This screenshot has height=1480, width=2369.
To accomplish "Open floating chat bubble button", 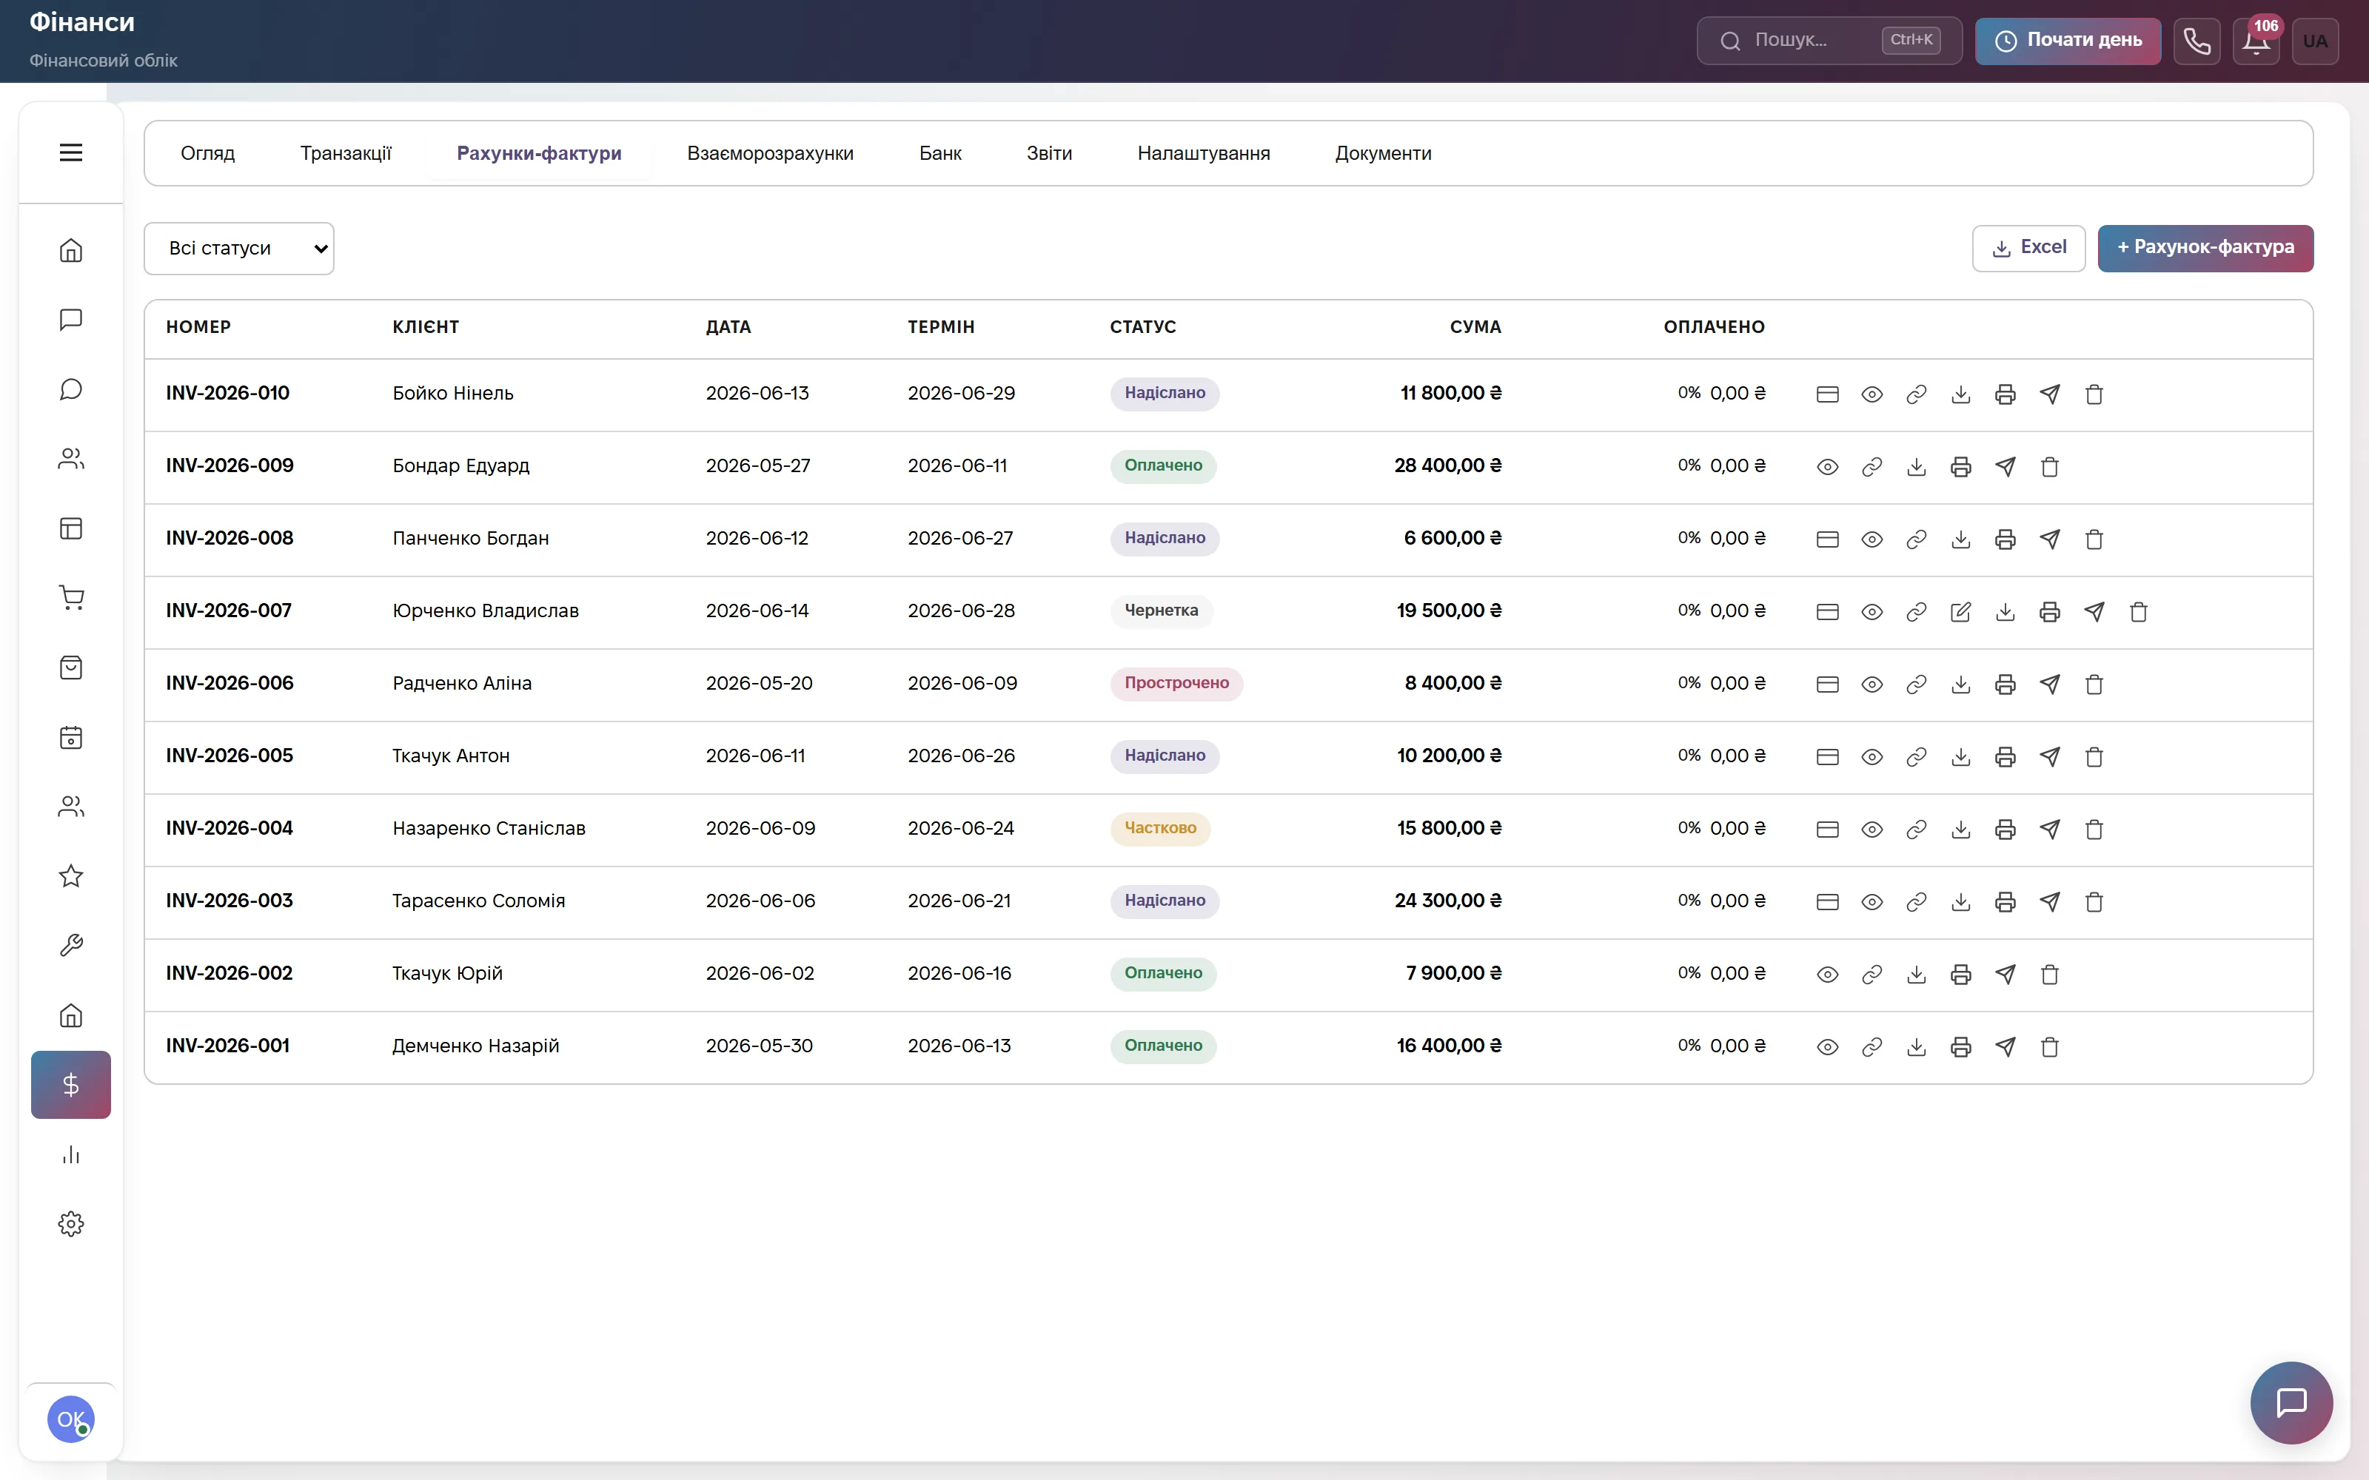I will (2291, 1403).
